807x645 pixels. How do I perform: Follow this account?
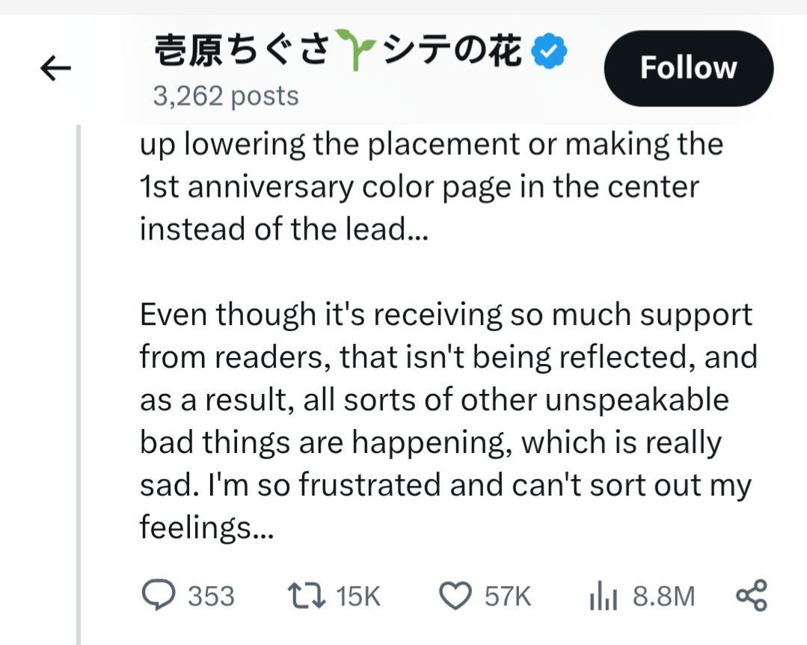pyautogui.click(x=689, y=69)
